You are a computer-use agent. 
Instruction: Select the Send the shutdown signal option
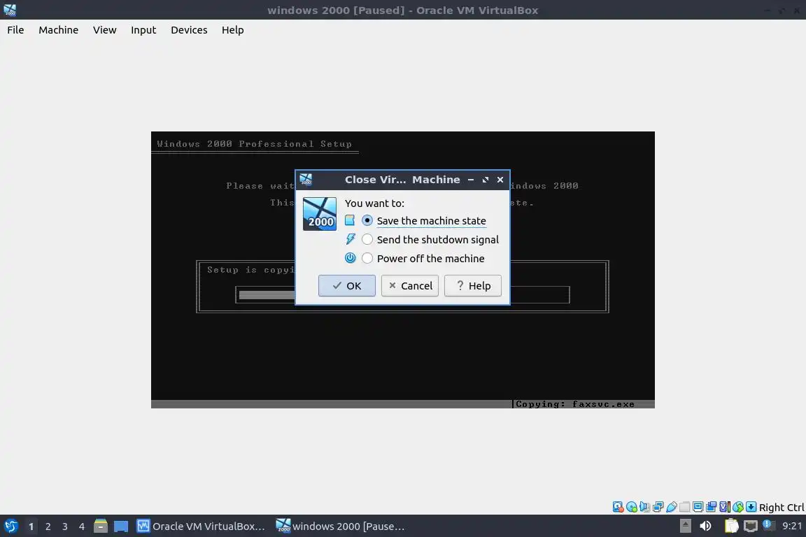(x=430, y=239)
